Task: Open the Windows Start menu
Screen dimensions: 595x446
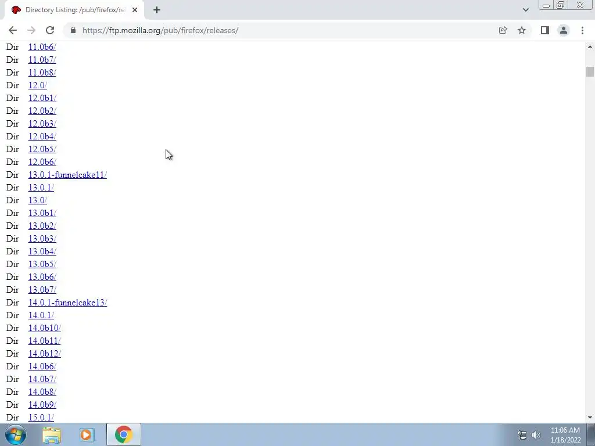Action: 16,434
